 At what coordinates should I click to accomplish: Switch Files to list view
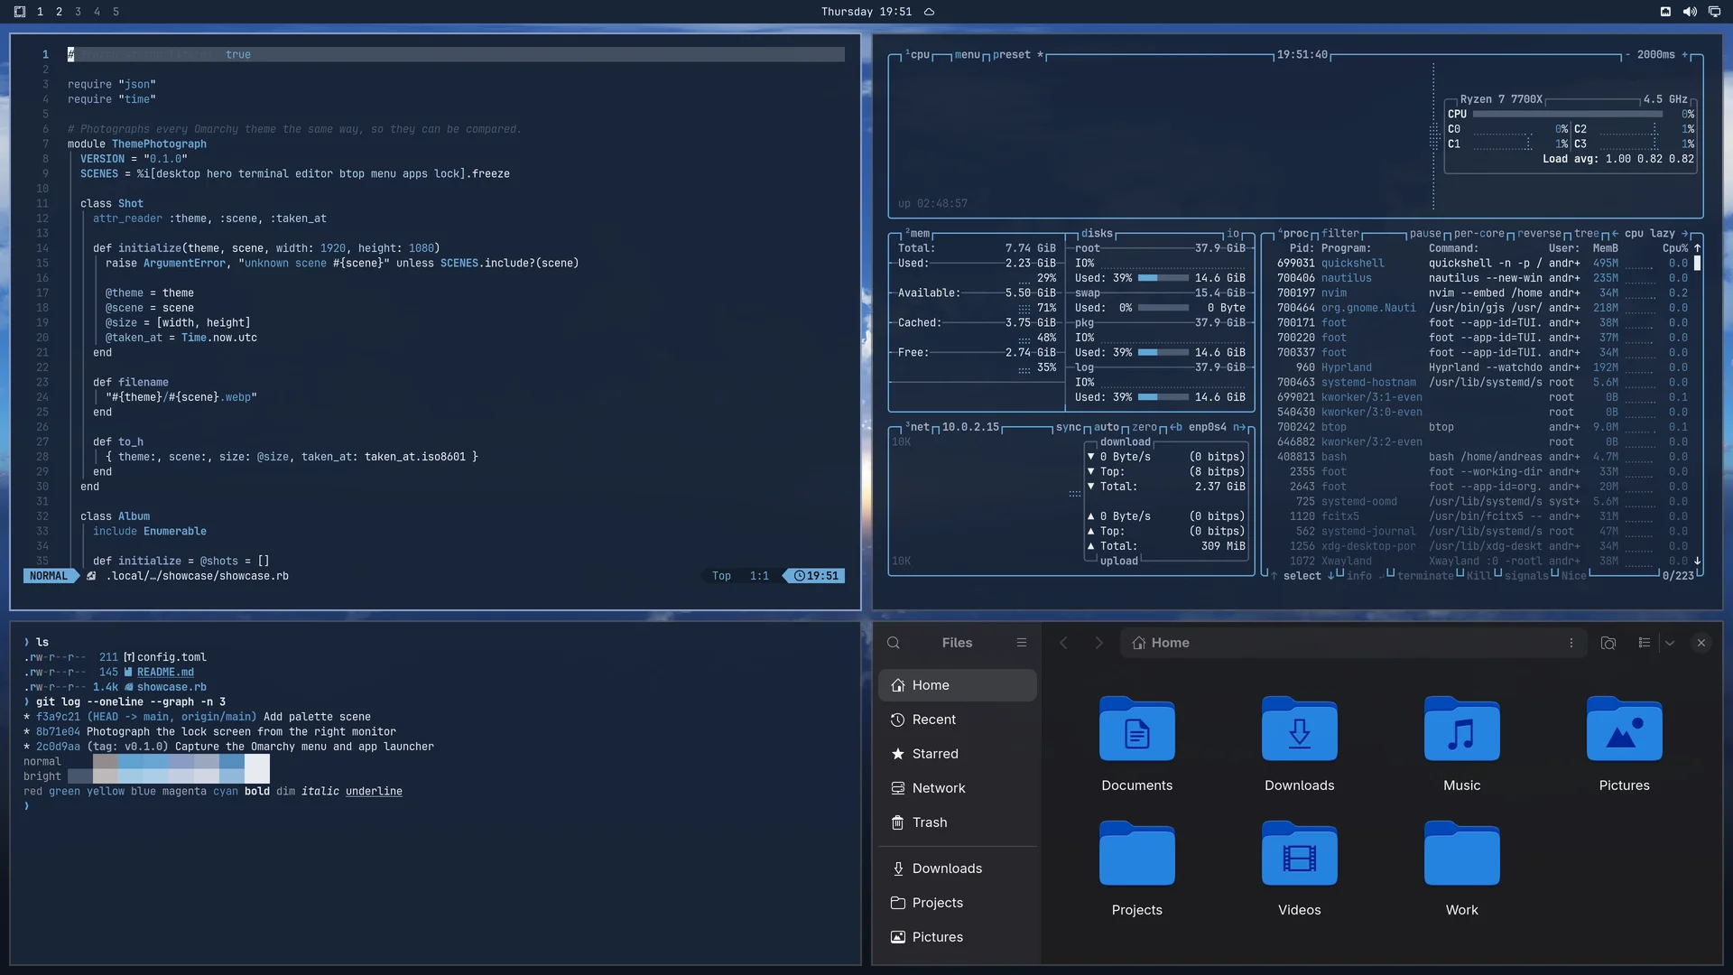[x=1645, y=643]
